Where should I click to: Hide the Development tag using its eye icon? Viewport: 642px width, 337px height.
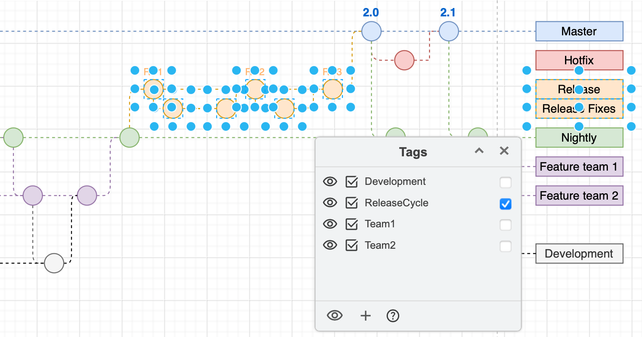pos(330,182)
